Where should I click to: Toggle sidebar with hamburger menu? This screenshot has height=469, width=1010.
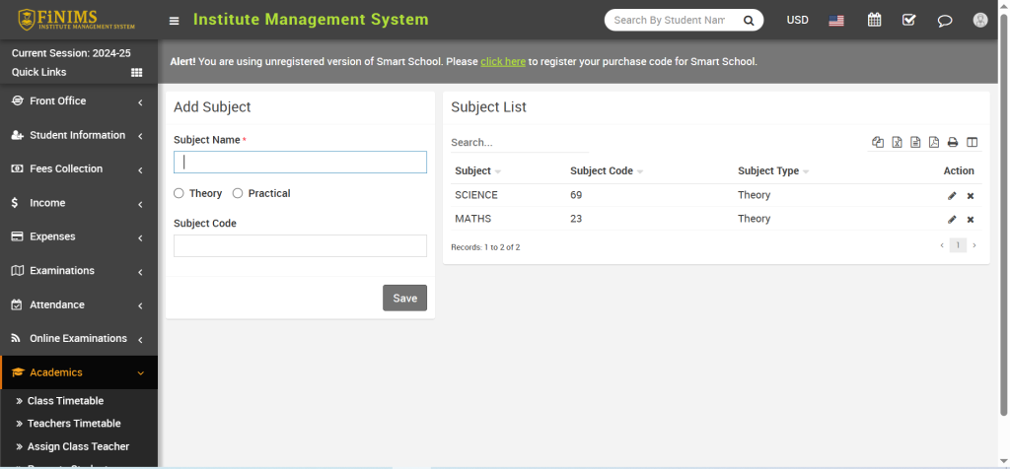175,21
